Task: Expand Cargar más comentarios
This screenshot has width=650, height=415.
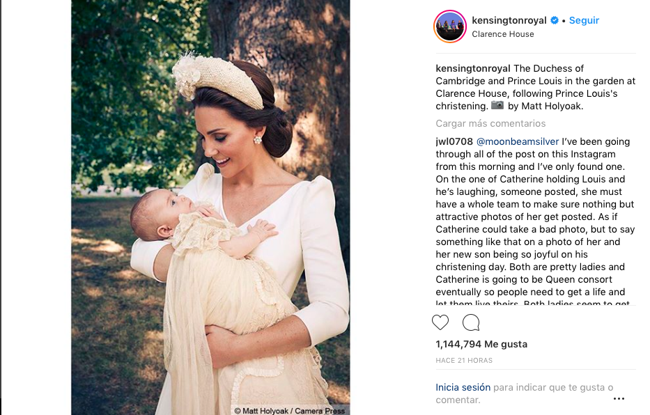Action: tap(490, 123)
